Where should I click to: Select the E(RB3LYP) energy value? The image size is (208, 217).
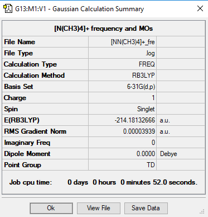pos(123,120)
